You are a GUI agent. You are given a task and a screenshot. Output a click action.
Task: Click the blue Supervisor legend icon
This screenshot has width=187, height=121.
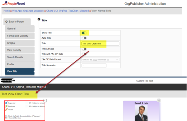(6, 103)
